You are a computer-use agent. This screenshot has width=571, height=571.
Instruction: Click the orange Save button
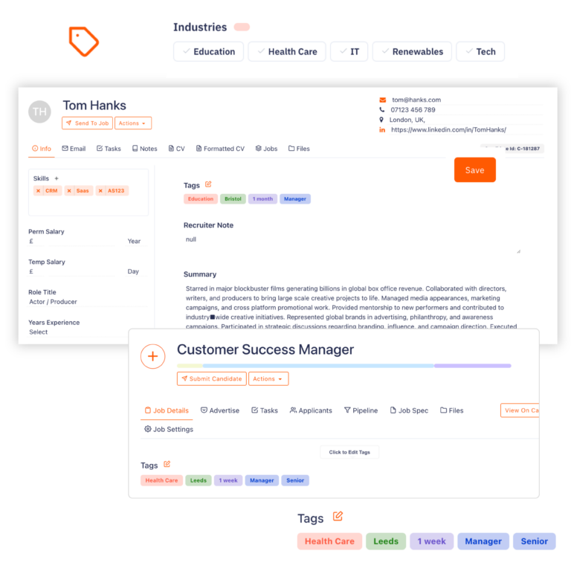pyautogui.click(x=475, y=170)
